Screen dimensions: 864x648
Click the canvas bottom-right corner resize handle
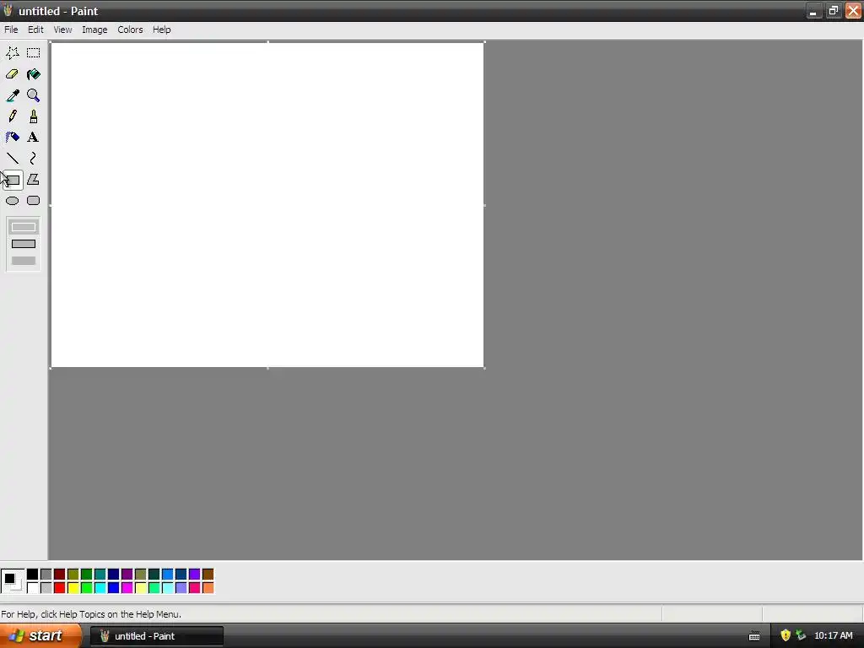pos(484,368)
